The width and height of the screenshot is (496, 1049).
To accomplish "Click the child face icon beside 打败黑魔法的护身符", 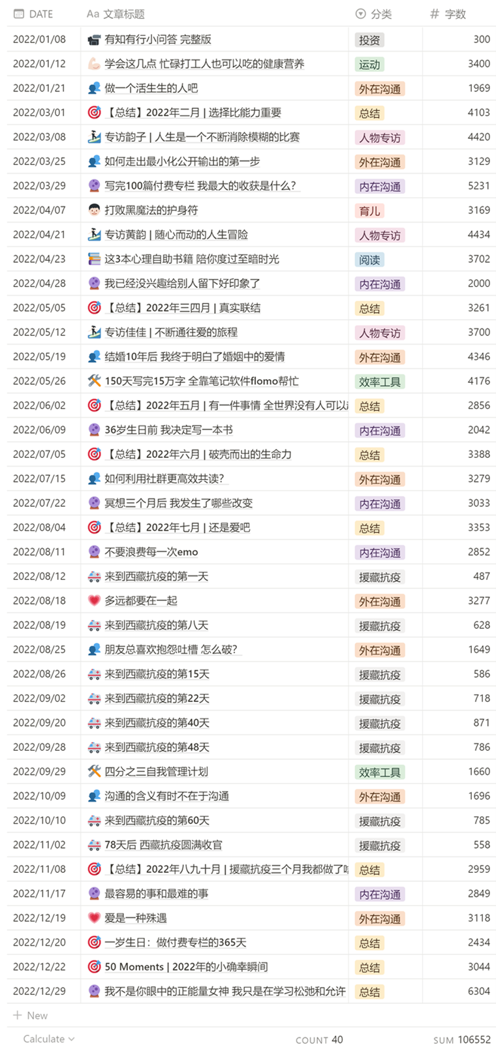I will tap(94, 210).
